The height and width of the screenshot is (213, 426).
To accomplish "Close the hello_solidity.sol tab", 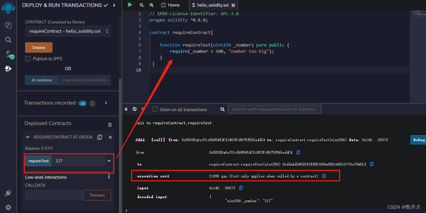I will [233, 5].
